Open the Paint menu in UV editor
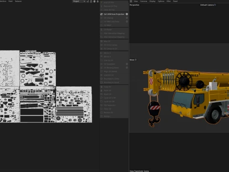The height and width of the screenshot is (172, 229). [10, 1]
